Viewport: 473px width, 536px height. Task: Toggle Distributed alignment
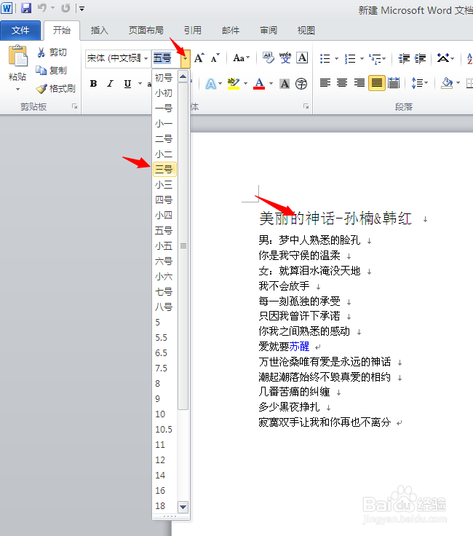click(394, 83)
